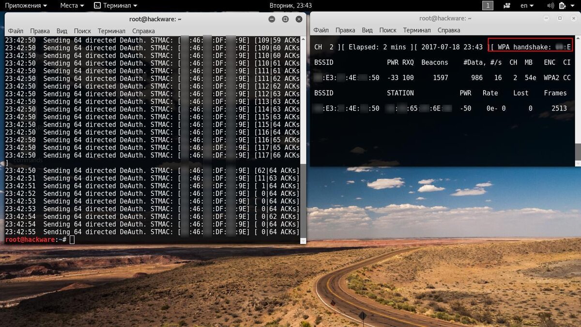Open Правка menu in right terminal window
Image resolution: width=581 pixels, height=327 pixels.
(x=345, y=30)
